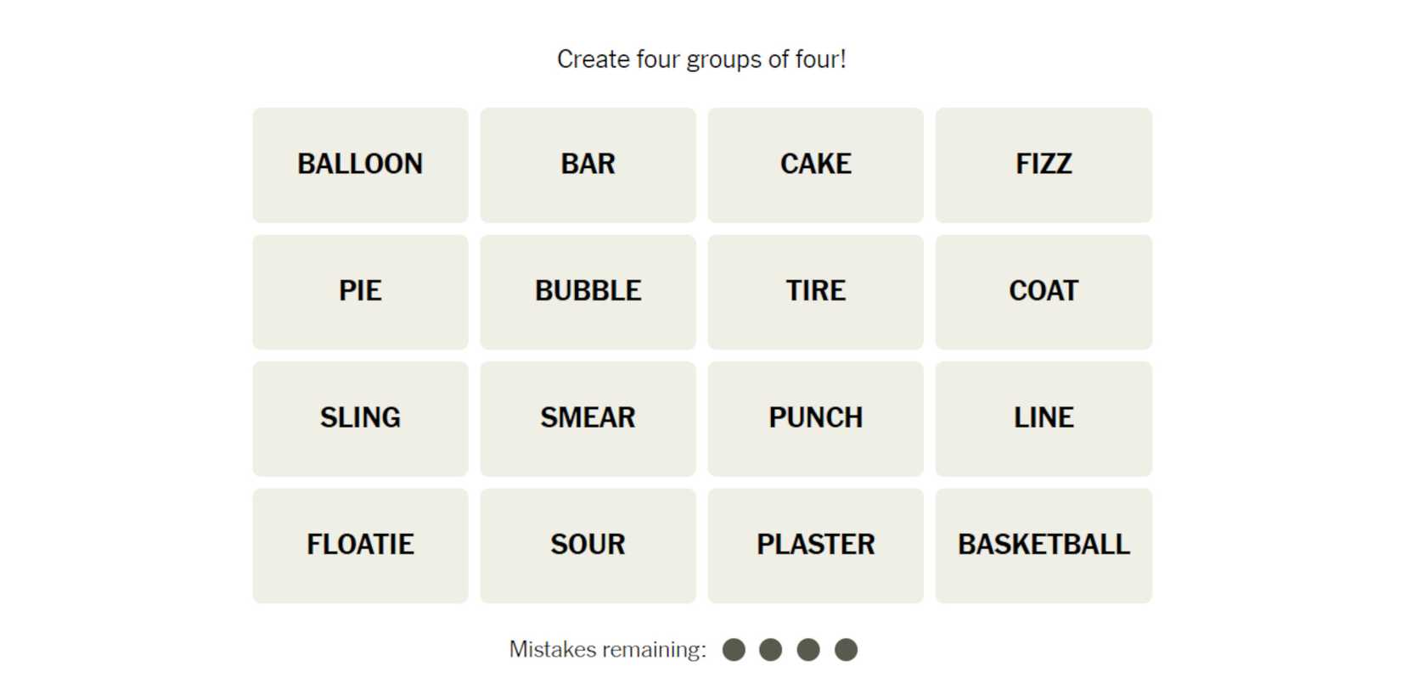Select the BASKETBALL tile

1044,546
